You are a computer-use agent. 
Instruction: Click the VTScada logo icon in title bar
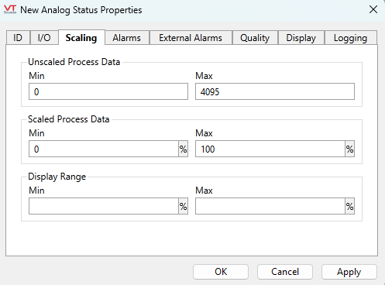tap(10, 9)
